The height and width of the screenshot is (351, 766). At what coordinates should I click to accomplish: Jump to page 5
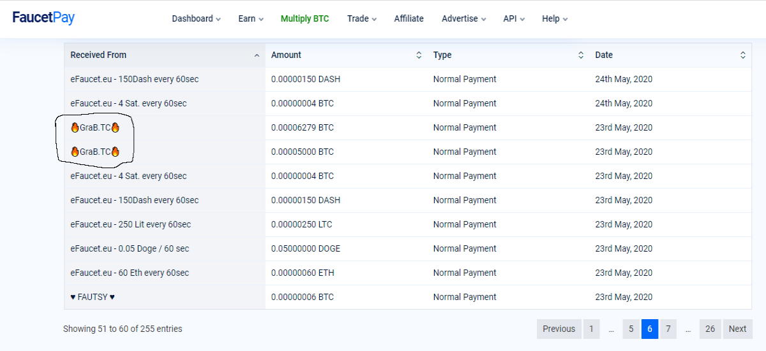click(x=631, y=329)
